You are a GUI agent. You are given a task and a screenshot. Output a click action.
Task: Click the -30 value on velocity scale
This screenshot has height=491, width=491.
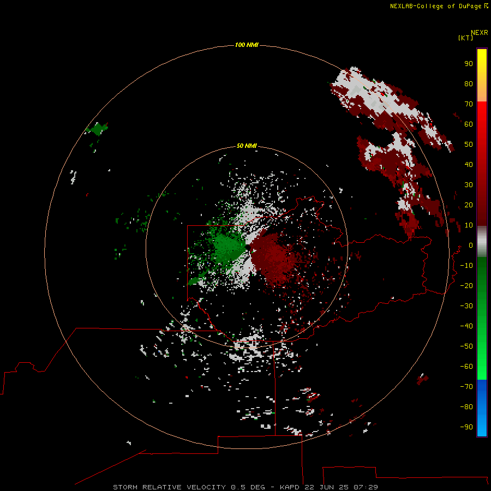tap(466, 306)
